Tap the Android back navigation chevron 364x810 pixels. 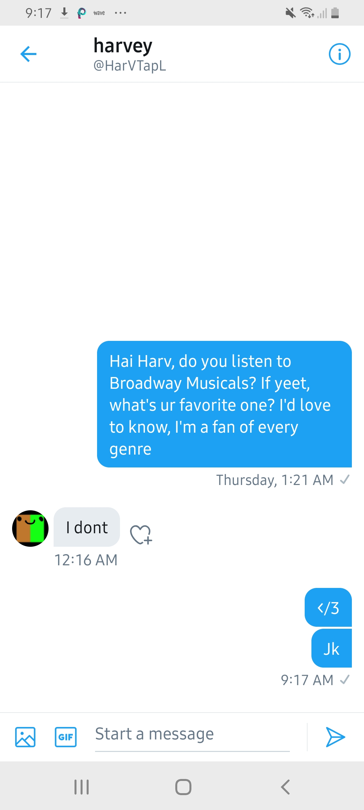tap(285, 787)
